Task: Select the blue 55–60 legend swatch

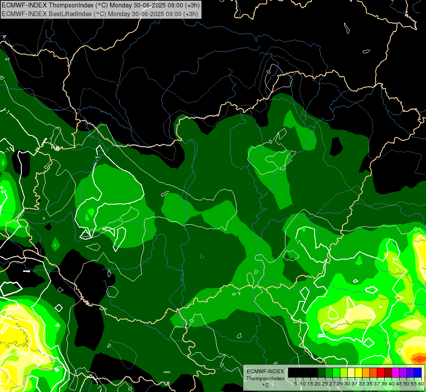Action: 418,373
